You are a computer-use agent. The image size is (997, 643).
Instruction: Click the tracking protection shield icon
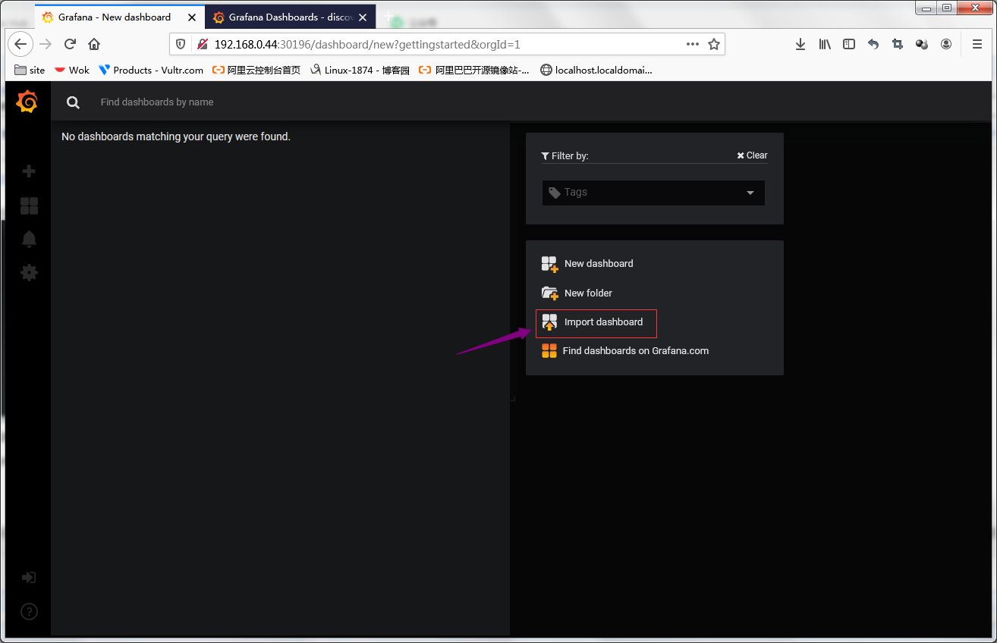(181, 44)
